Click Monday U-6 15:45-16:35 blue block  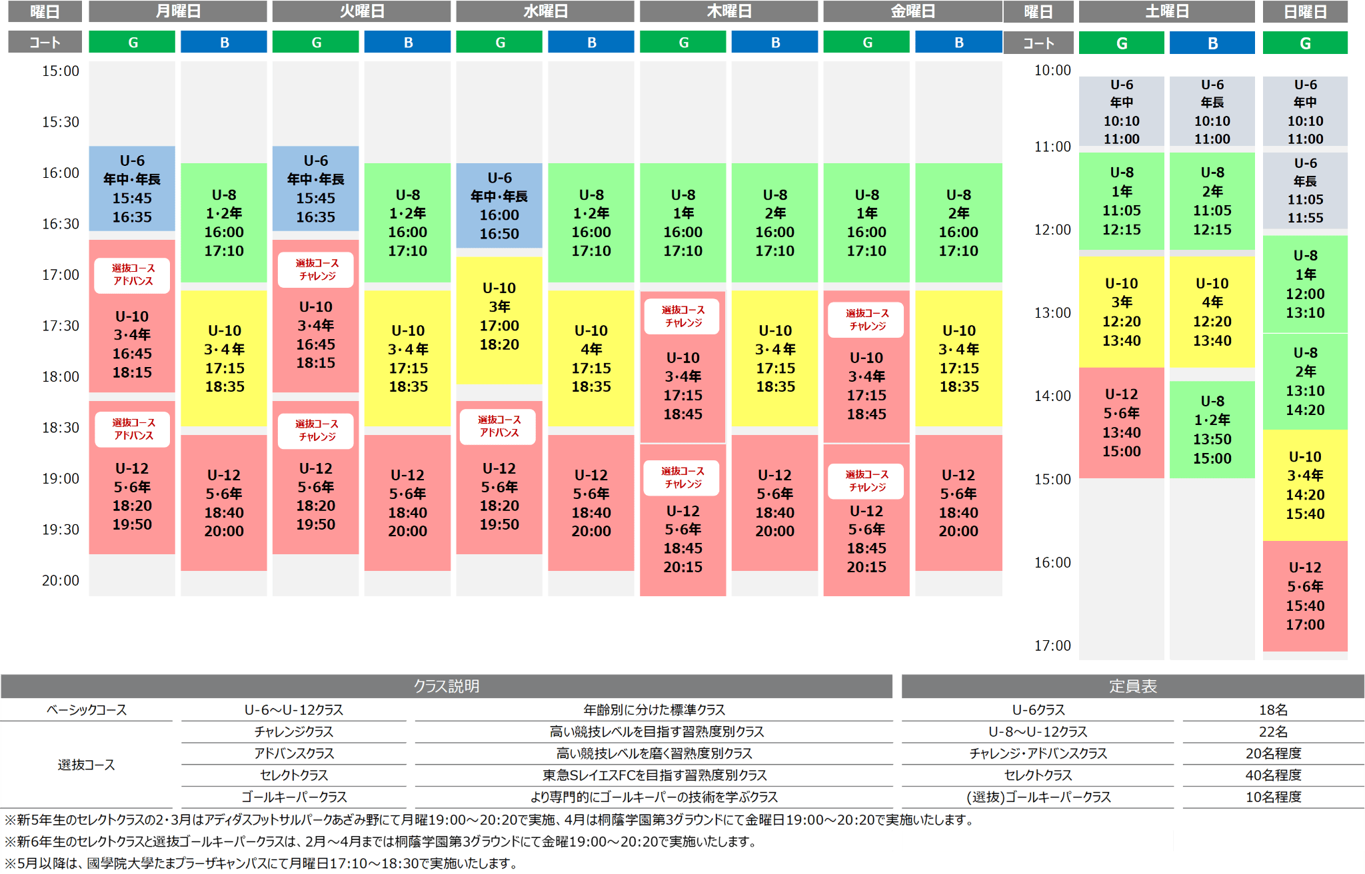[x=132, y=189]
